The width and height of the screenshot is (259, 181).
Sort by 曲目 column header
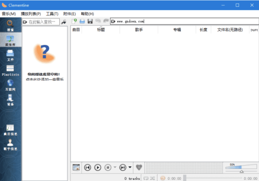click(76, 30)
